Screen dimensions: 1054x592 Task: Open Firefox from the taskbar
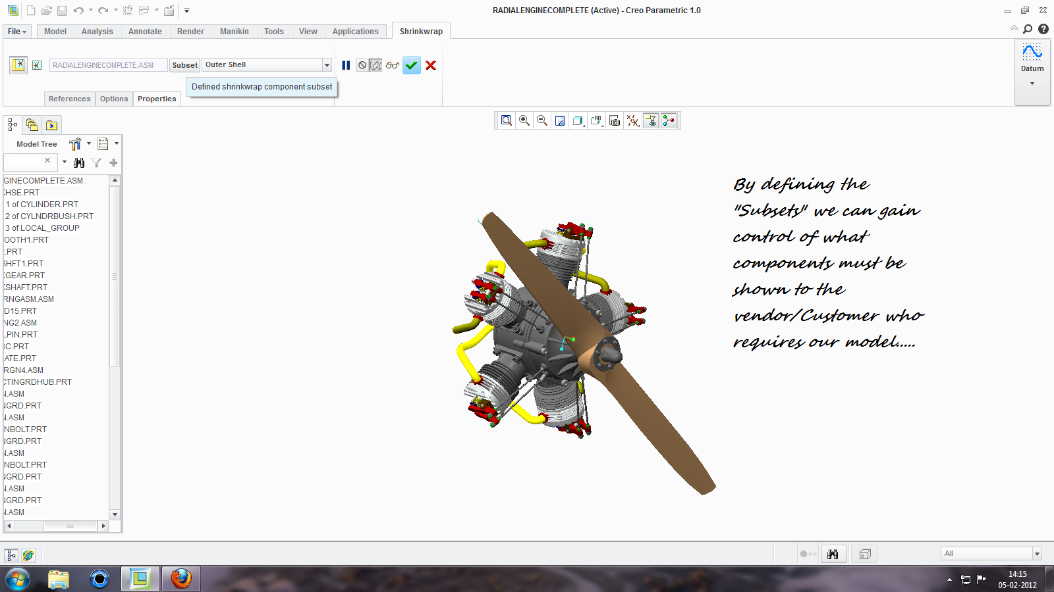click(181, 579)
